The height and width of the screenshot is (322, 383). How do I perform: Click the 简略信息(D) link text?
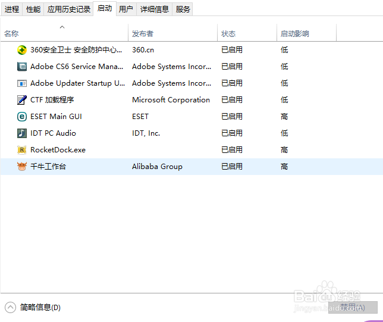pyautogui.click(x=40, y=307)
